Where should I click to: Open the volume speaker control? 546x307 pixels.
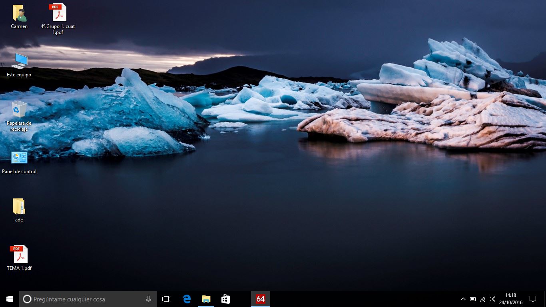click(492, 299)
